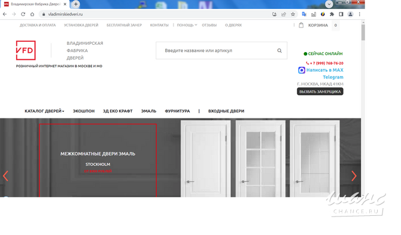Open the Google Translate extension icon
Screen dimensions: 401x235
pyautogui.click(x=304, y=14)
